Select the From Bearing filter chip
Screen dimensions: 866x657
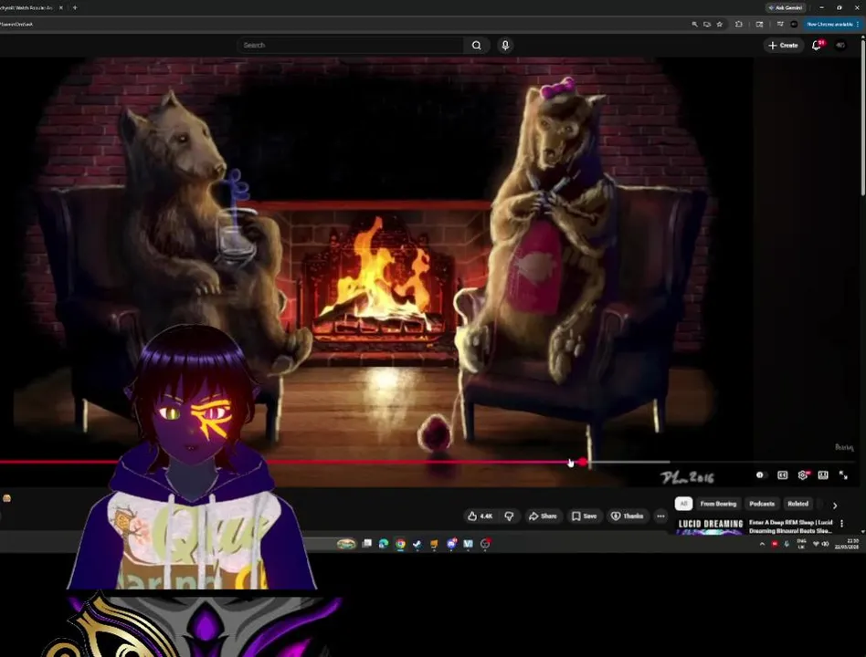click(718, 504)
